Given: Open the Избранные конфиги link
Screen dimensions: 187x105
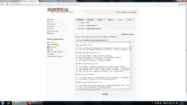Looking at the screenshot, I should coord(127,34).
